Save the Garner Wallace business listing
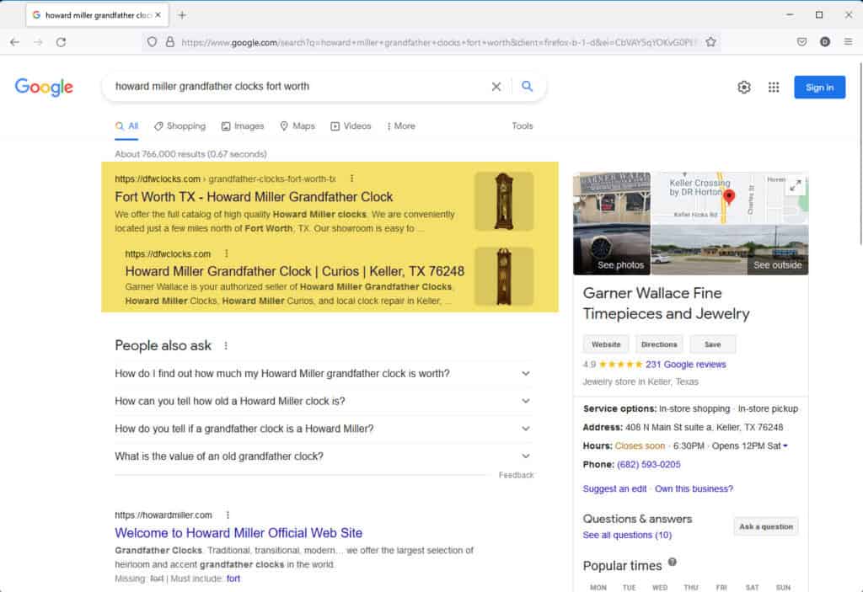863x592 pixels. pyautogui.click(x=713, y=344)
